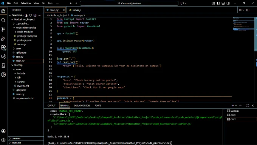This screenshot has height=145, width=257.
Task: Click main.py in the breadcrumb path
Action: click(78, 15)
